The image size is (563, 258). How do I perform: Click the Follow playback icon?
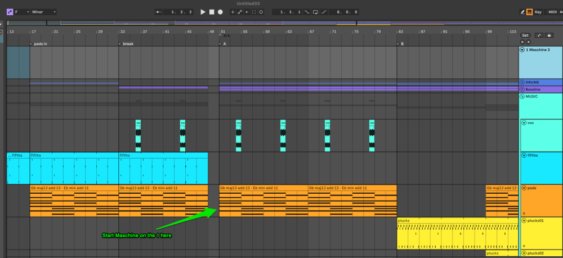159,12
